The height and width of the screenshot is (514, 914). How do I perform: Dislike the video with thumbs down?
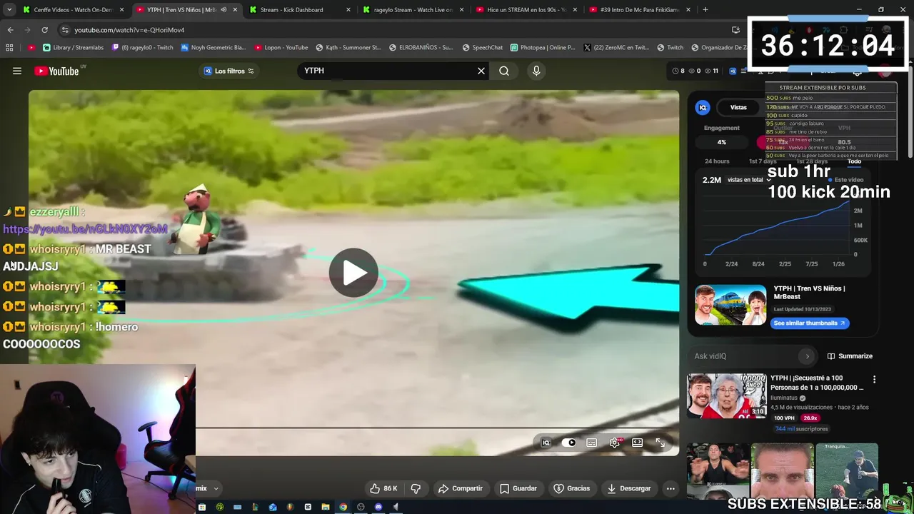click(416, 488)
